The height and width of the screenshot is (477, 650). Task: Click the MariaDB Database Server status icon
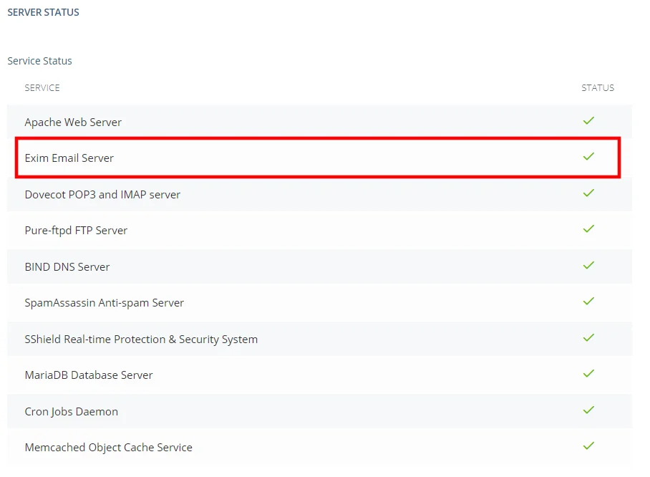click(588, 374)
